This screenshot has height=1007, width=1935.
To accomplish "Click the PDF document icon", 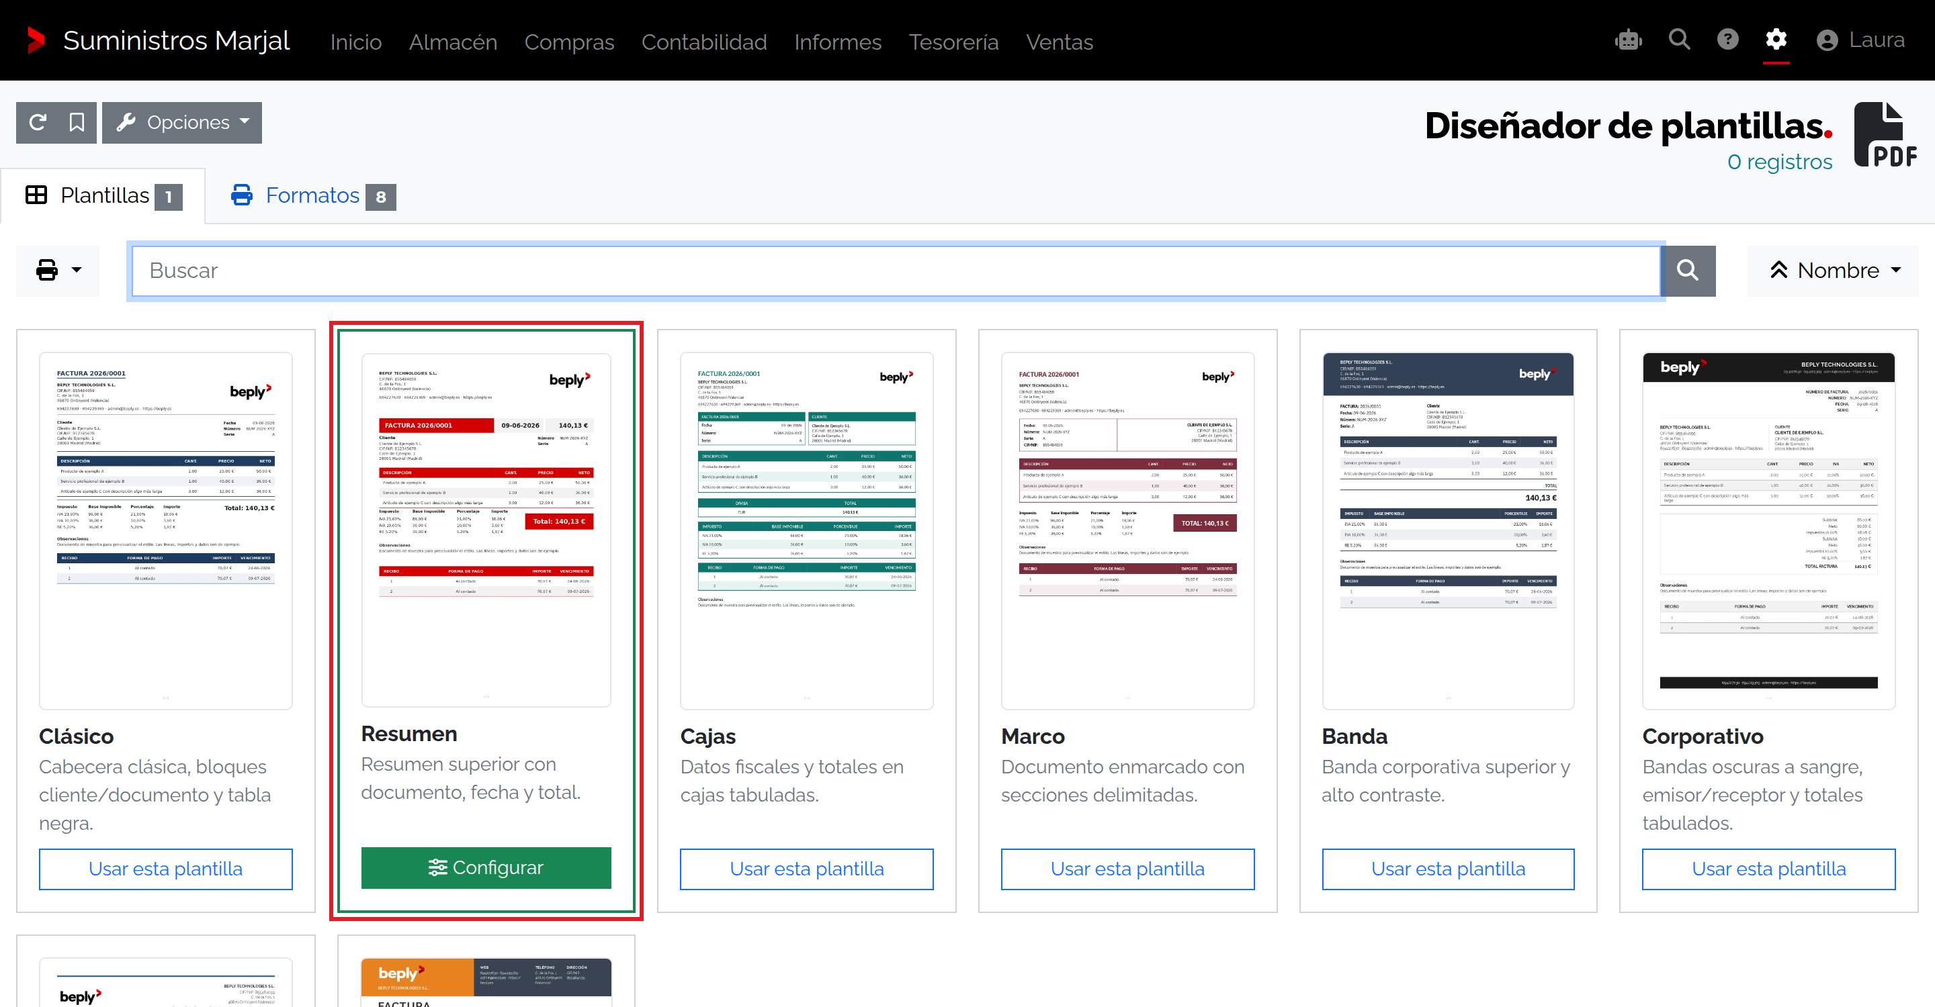I will coord(1885,135).
